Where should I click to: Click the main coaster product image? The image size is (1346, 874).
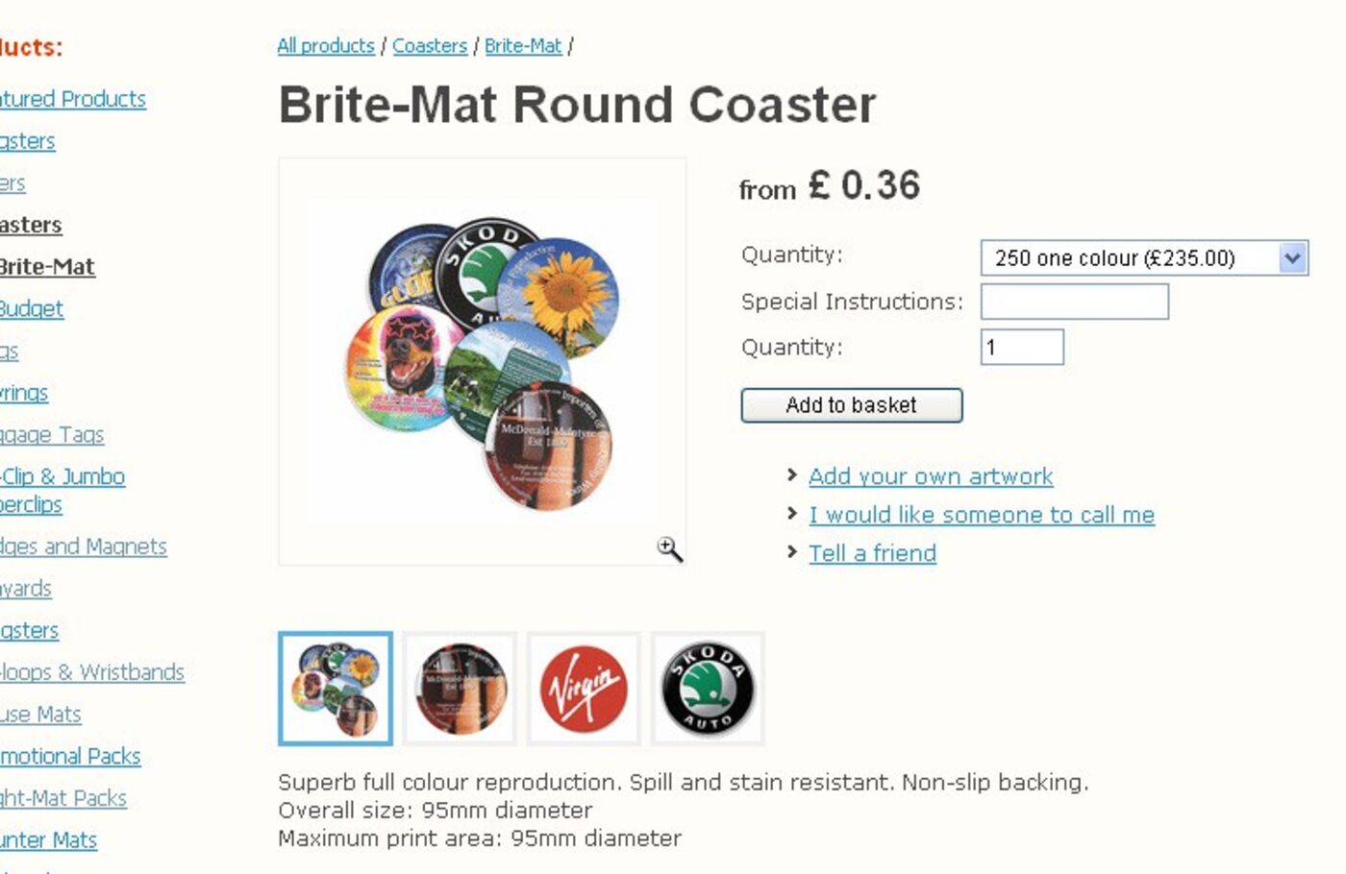pyautogui.click(x=481, y=361)
